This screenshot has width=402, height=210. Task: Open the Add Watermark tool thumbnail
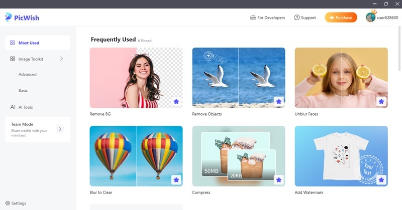tap(341, 156)
